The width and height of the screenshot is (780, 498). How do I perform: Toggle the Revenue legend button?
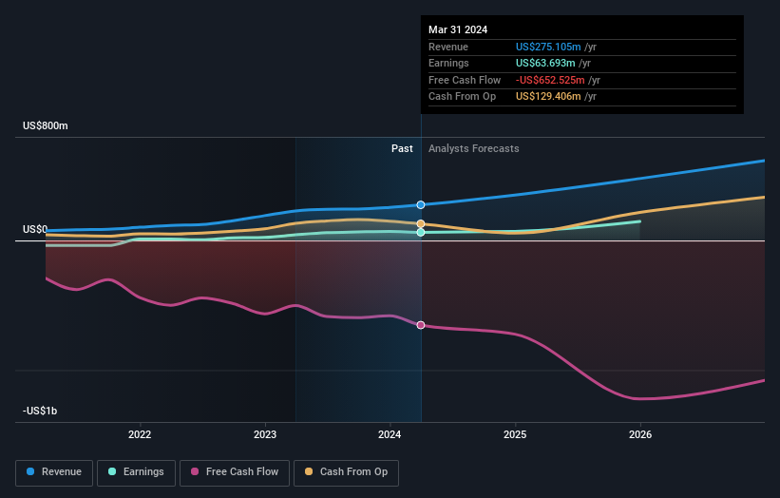(54, 472)
